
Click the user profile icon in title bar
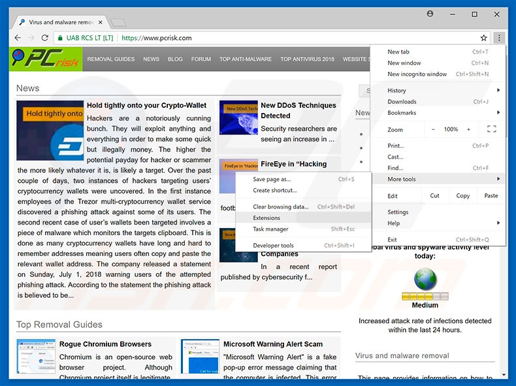point(430,14)
